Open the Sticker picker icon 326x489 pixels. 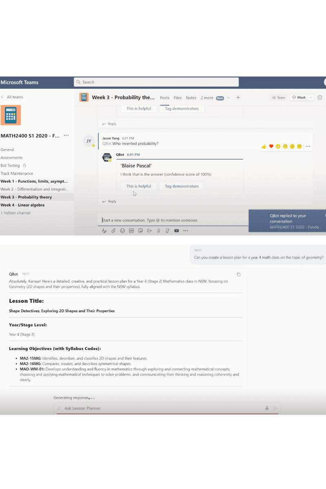140,231
